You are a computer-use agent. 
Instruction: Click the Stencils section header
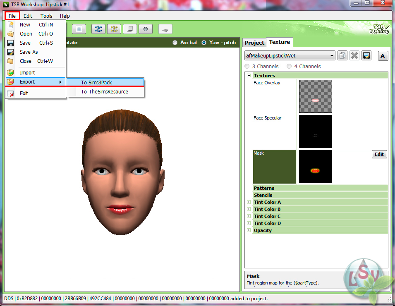(320, 195)
